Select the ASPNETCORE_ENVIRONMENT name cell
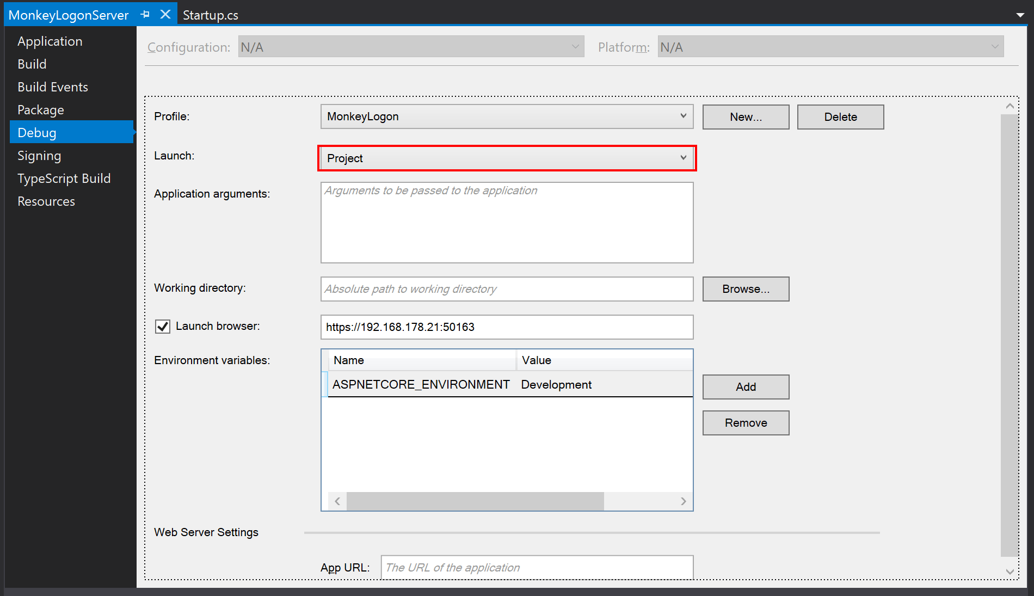 [x=421, y=385]
